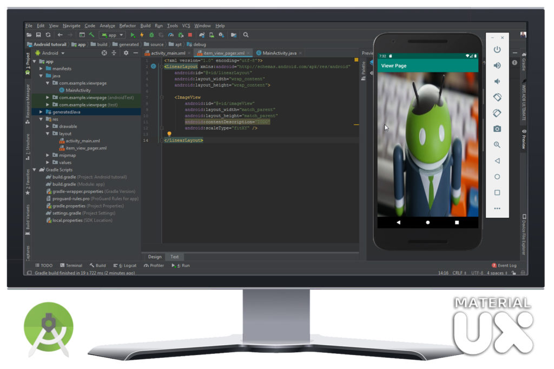Click the emulator volume up icon
The width and height of the screenshot is (554, 369).
click(x=497, y=65)
